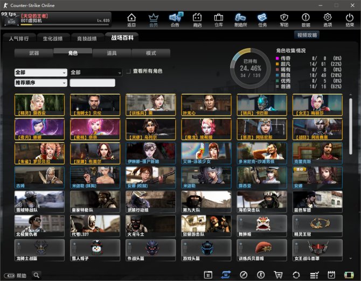Open the 军团 clan shield icon
Image resolution: width=361 pixels, height=281 pixels.
[x=284, y=20]
